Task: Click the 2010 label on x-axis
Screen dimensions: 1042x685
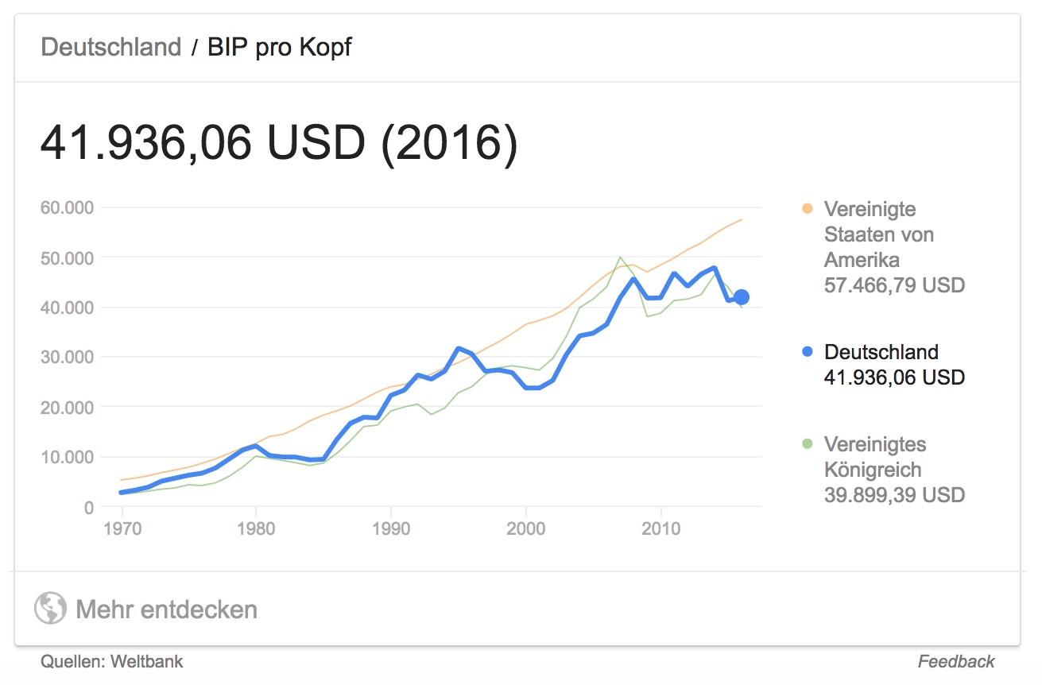Action: tap(661, 528)
